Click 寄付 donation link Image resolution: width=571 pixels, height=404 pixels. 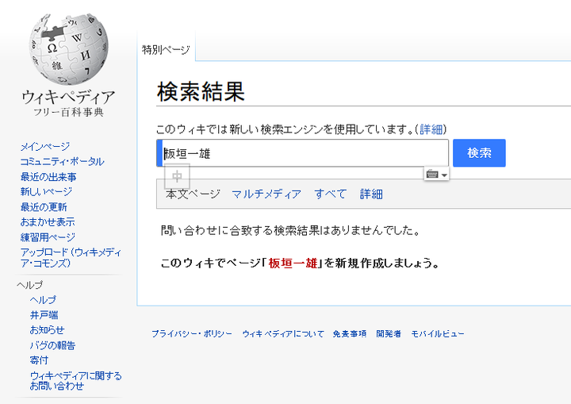point(39,360)
